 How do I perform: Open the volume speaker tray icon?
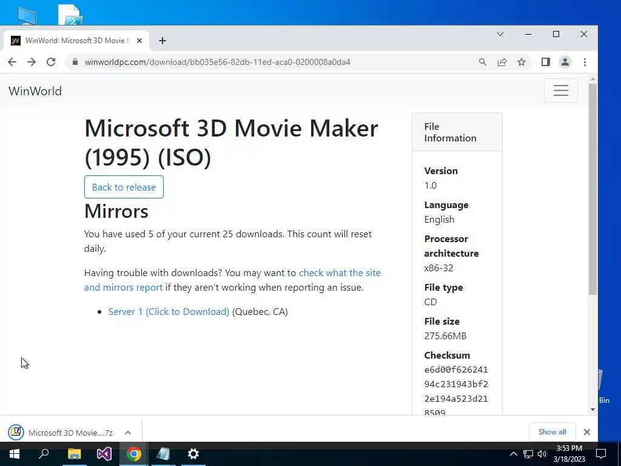[x=542, y=454]
